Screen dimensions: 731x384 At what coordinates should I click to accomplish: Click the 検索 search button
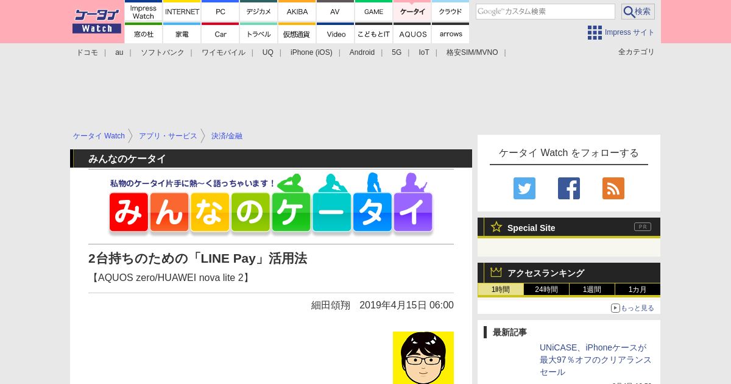tap(638, 12)
